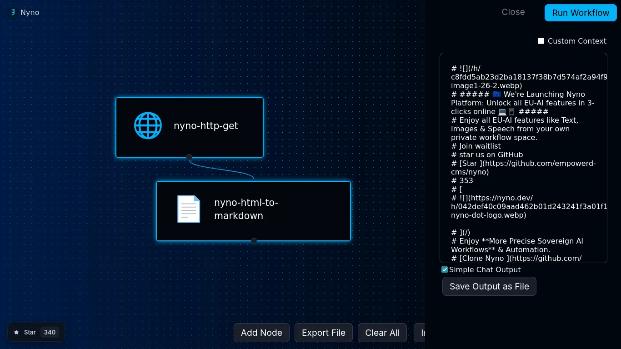Select the nyno-html-to-markdown node label
This screenshot has width=621, height=349.
[x=246, y=209]
